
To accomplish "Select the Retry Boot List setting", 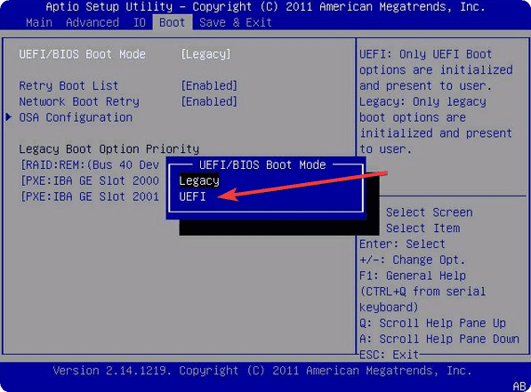I will point(68,85).
